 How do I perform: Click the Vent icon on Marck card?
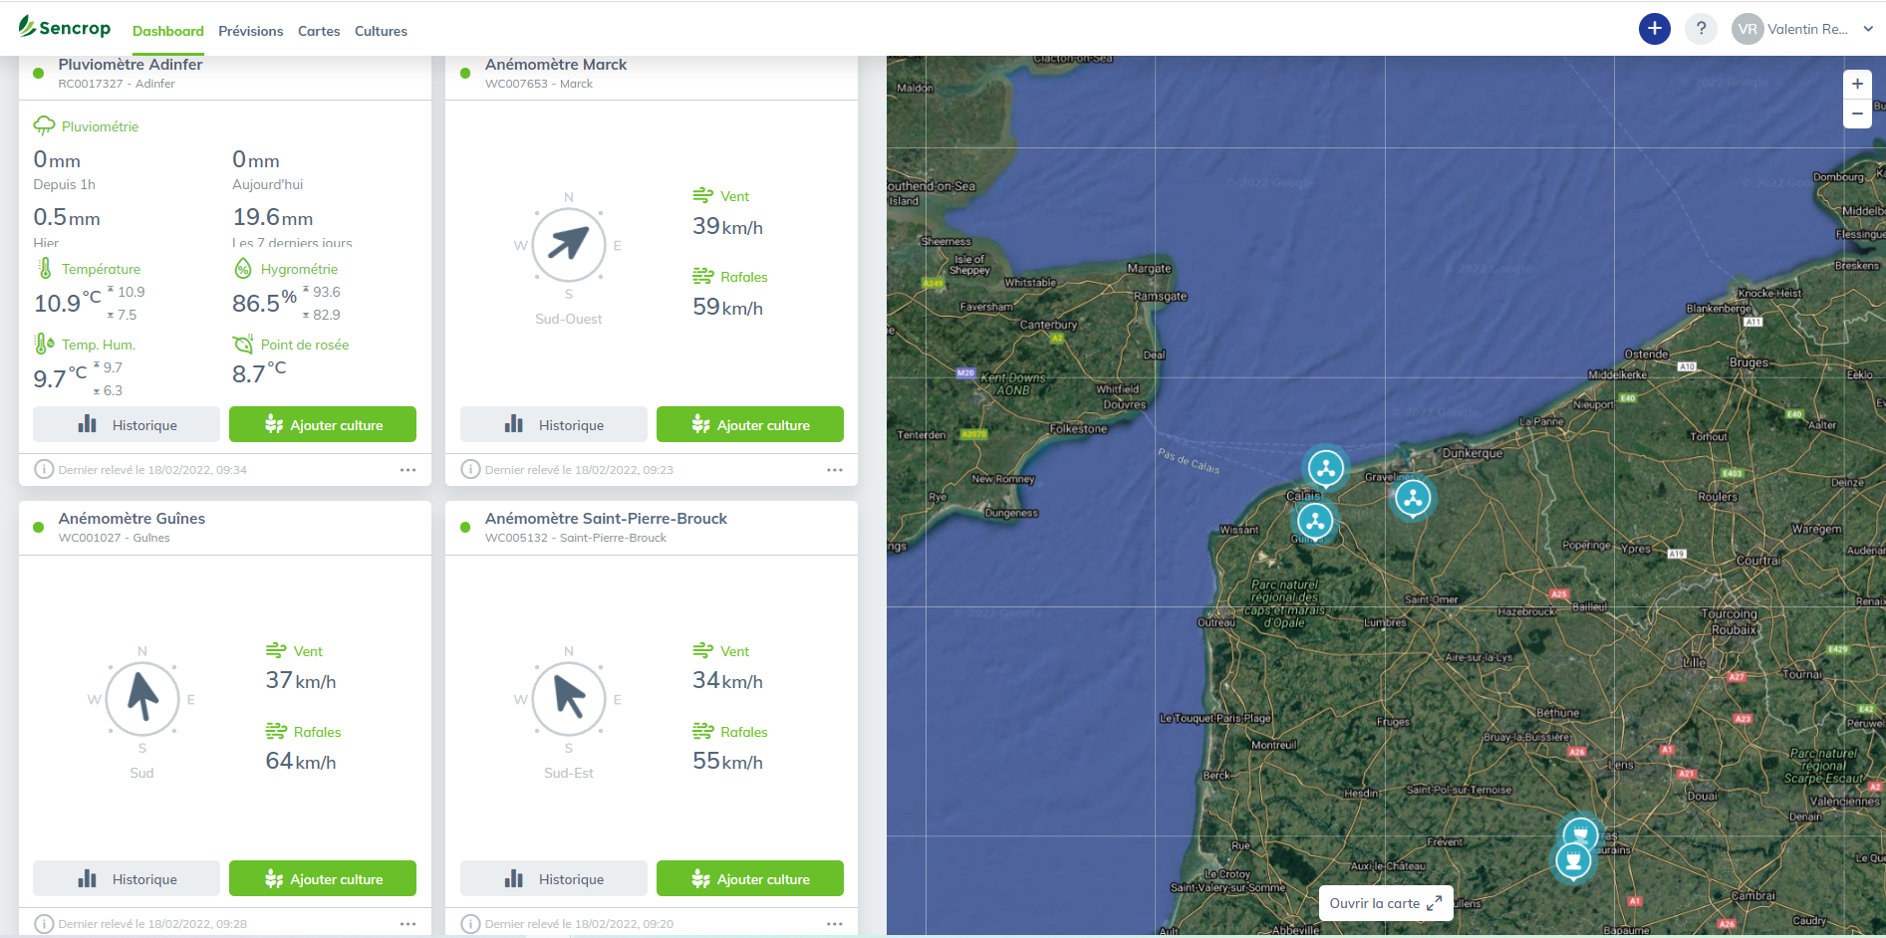(x=703, y=195)
